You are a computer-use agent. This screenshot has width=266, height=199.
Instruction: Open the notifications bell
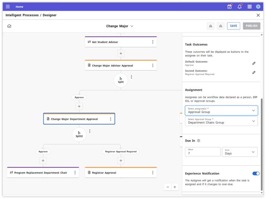coord(240,7)
